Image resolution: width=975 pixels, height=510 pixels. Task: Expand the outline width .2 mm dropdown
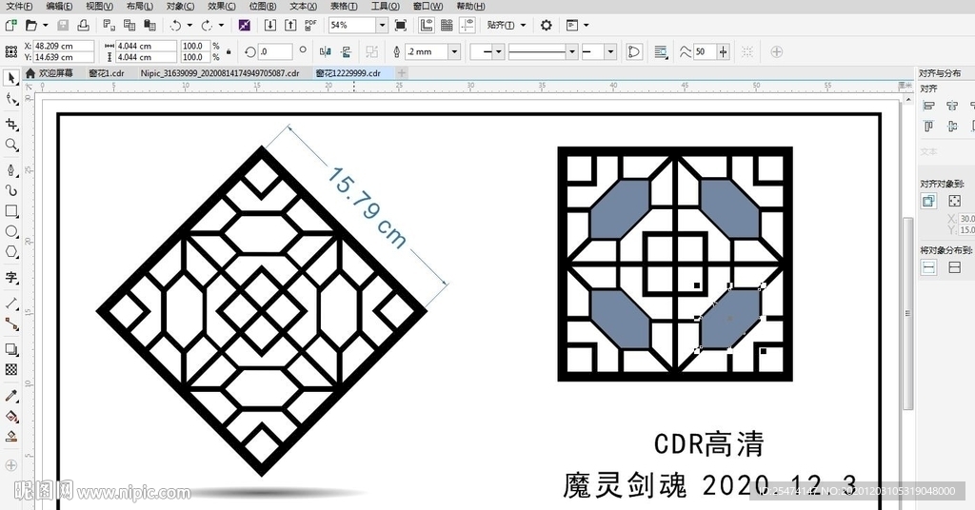[x=453, y=51]
